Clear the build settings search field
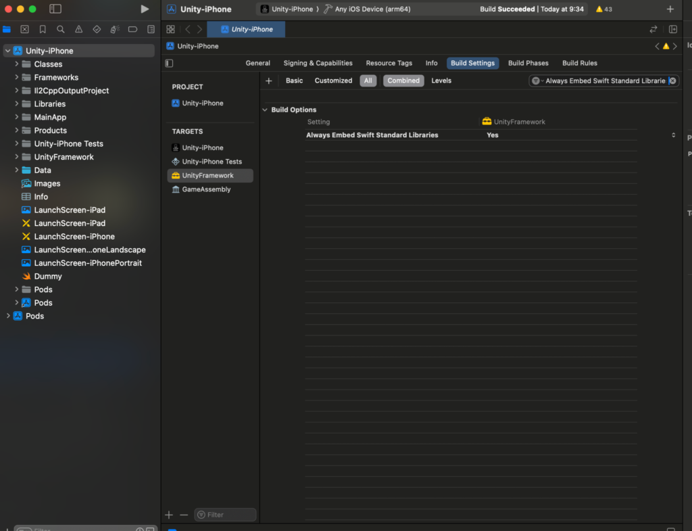This screenshot has width=692, height=531. tap(672, 80)
